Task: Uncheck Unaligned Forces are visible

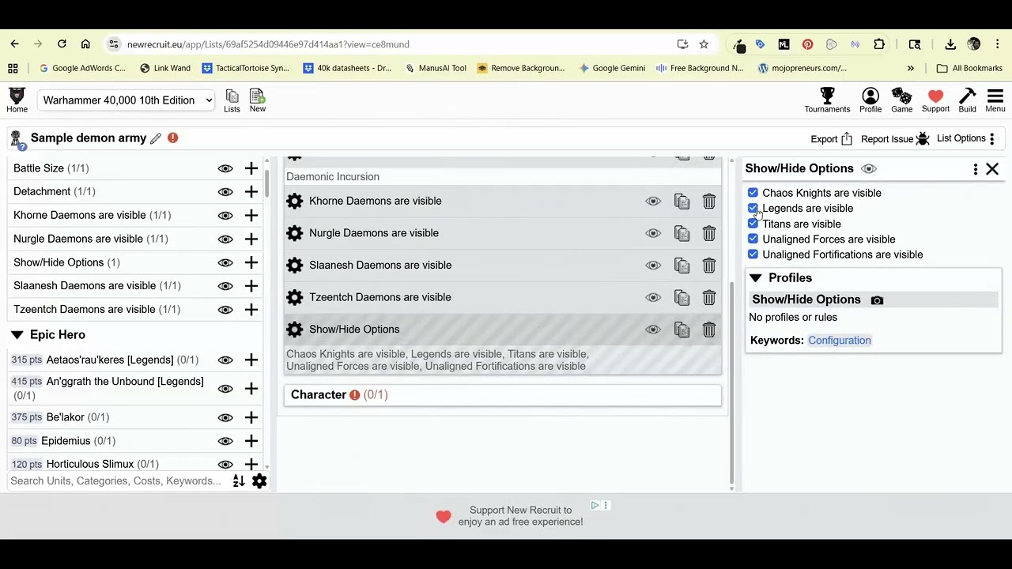Action: 753,239
